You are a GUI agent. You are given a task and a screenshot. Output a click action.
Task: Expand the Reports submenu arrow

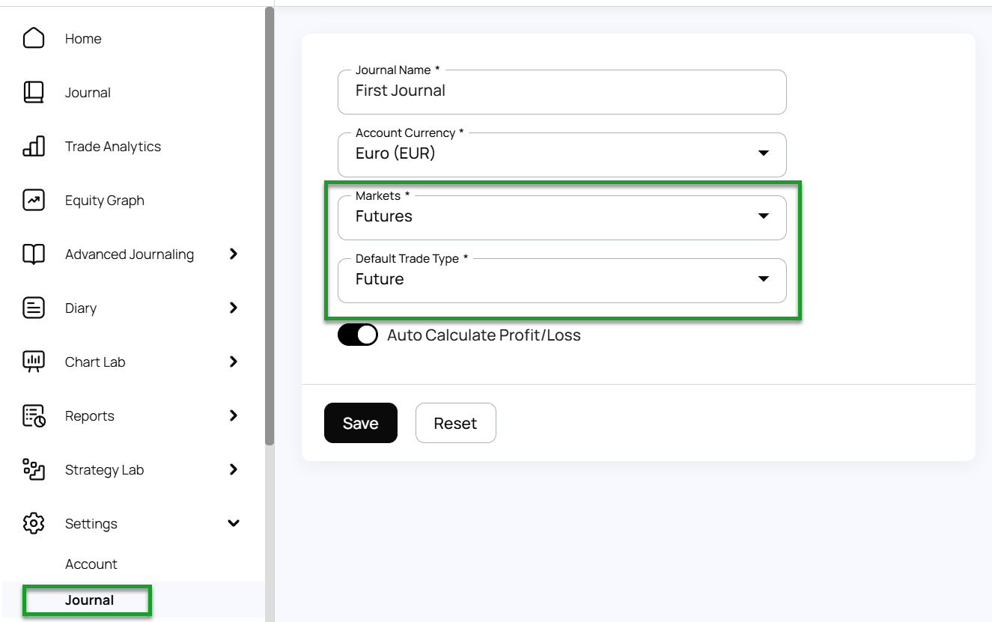point(234,415)
